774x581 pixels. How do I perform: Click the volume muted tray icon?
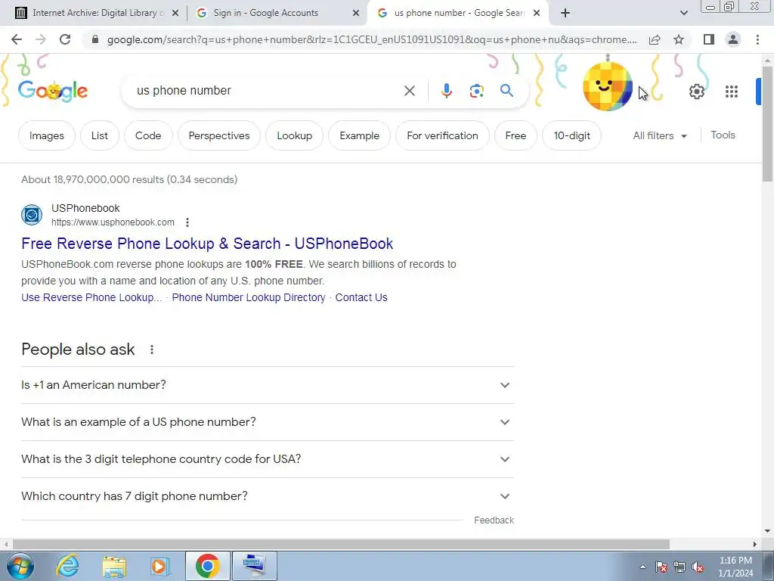tap(698, 567)
